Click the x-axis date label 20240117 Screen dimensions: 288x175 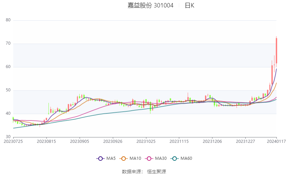[276, 141]
